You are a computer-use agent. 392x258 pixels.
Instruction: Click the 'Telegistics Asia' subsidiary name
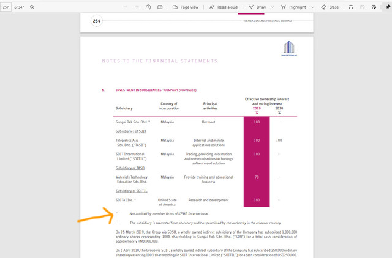click(130, 142)
